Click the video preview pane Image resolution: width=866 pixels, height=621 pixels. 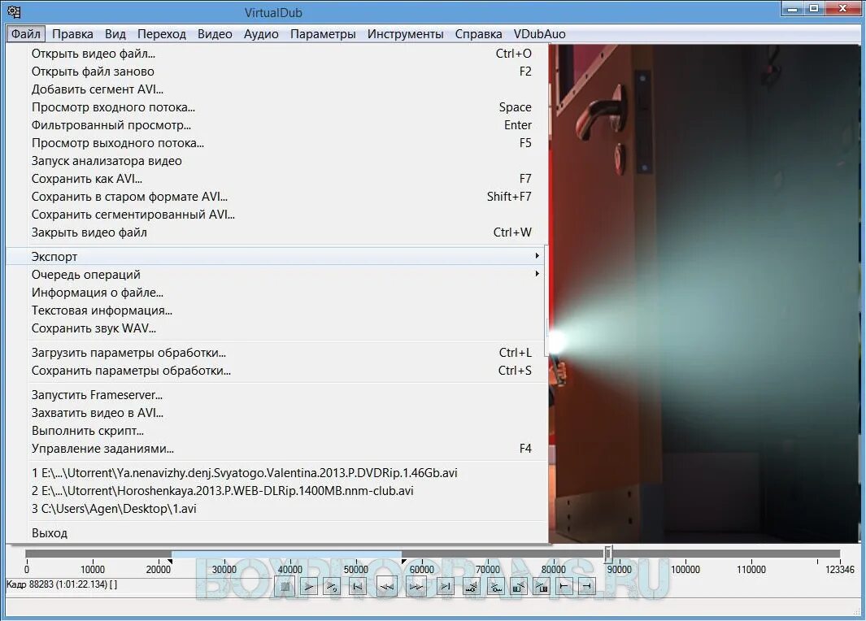pyautogui.click(x=705, y=293)
